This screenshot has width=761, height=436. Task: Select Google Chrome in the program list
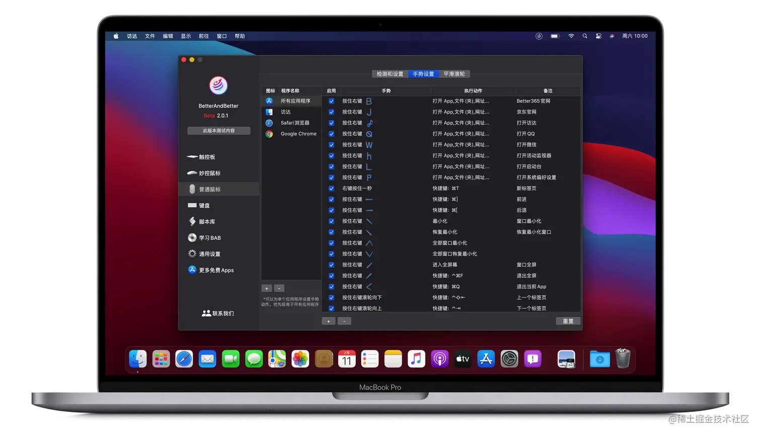(291, 134)
